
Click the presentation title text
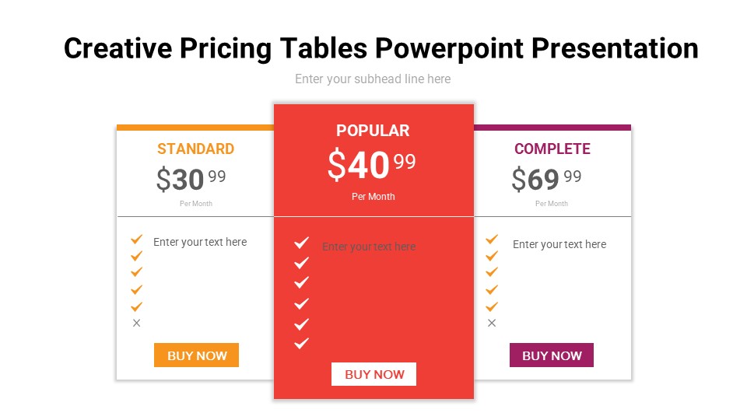click(381, 48)
